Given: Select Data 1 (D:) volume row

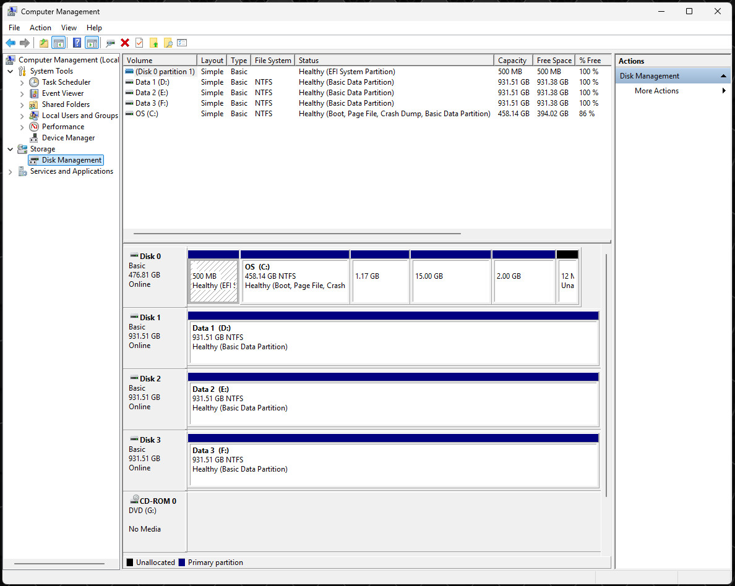Looking at the screenshot, I should 367,82.
